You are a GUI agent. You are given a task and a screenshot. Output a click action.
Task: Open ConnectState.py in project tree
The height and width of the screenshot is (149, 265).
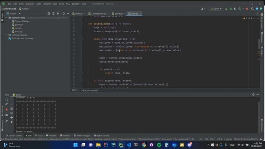(21, 21)
